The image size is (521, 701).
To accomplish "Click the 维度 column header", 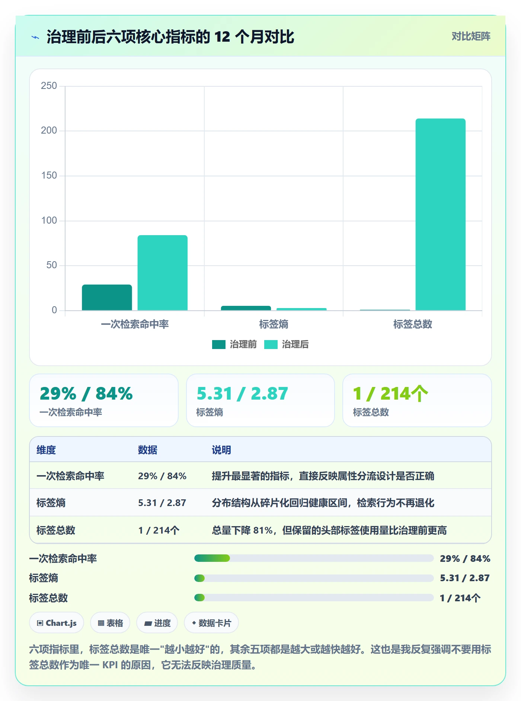I will pos(46,450).
